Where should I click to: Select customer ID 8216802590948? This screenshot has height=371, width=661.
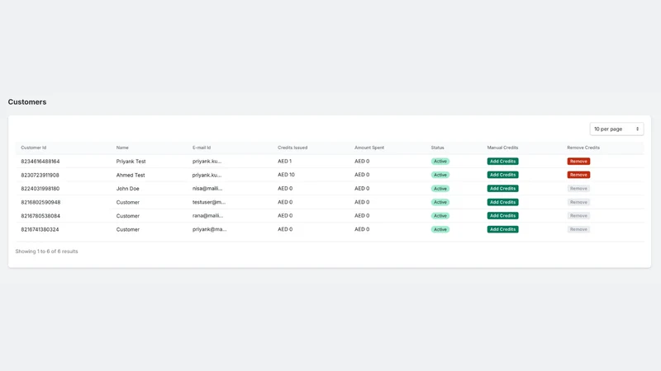[x=40, y=202]
